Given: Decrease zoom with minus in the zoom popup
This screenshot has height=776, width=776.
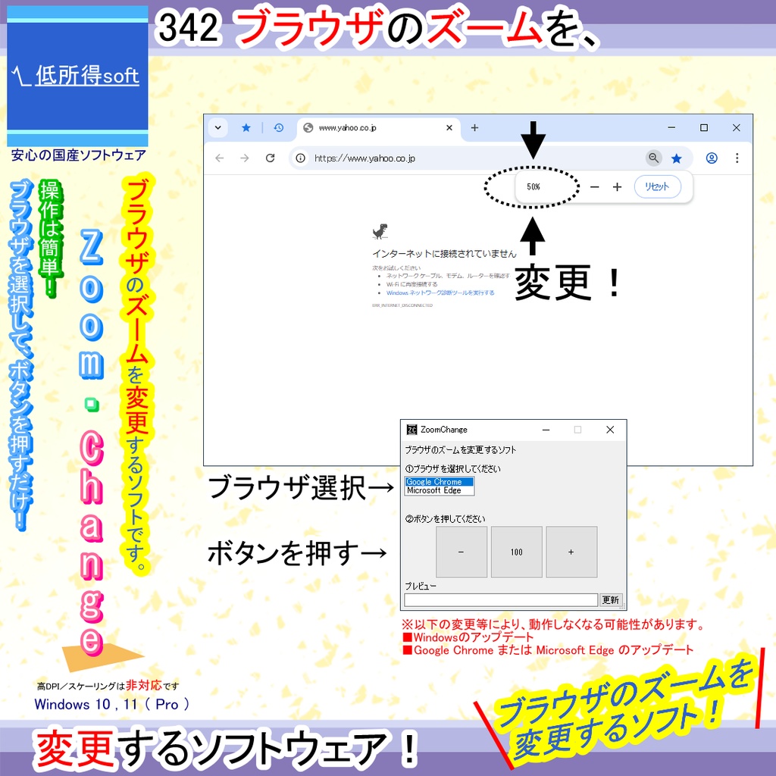Looking at the screenshot, I should 595,187.
